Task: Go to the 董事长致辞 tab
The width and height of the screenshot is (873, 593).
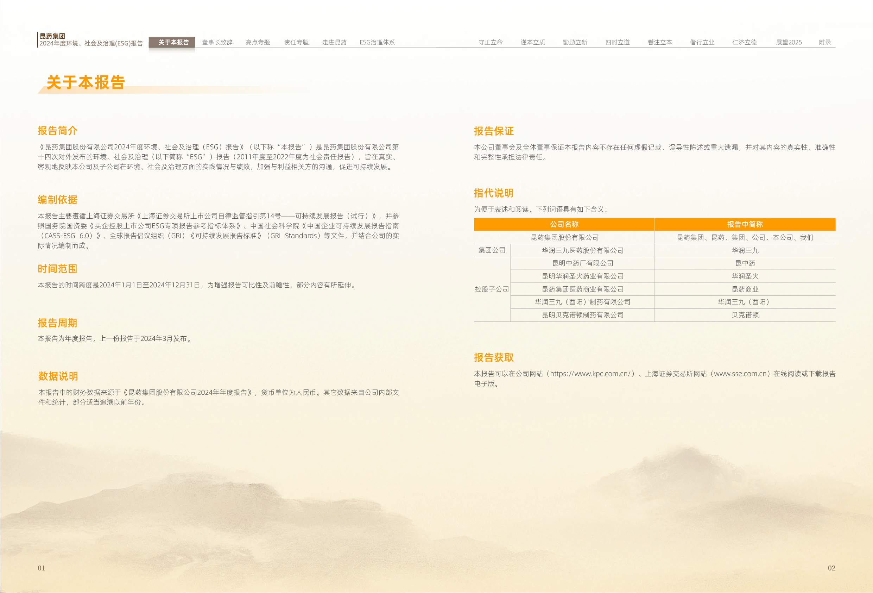Action: coord(217,42)
